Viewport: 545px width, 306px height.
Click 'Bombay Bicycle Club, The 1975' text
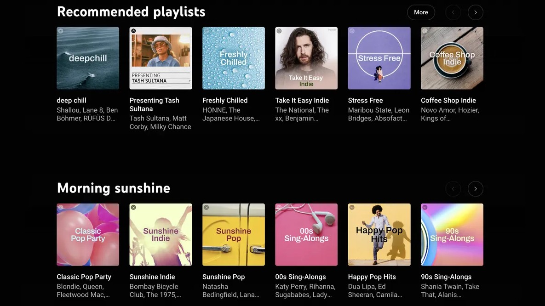155,291
